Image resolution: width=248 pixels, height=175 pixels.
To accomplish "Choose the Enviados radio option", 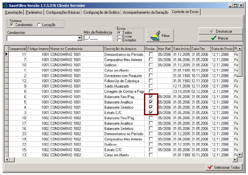I will 119,40.
